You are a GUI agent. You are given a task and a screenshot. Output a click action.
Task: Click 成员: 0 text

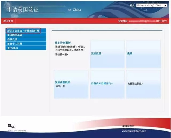pyautogui.click(x=60, y=86)
